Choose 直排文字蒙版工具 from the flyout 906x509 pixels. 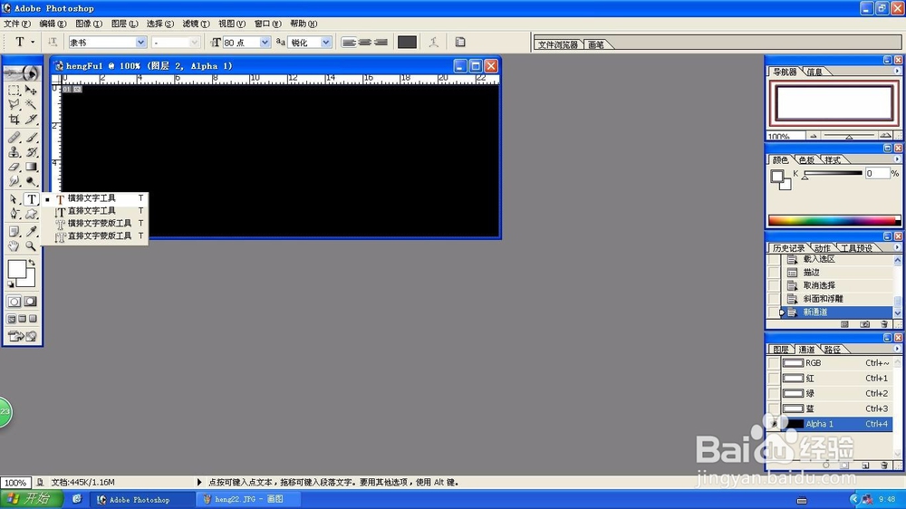pos(95,236)
